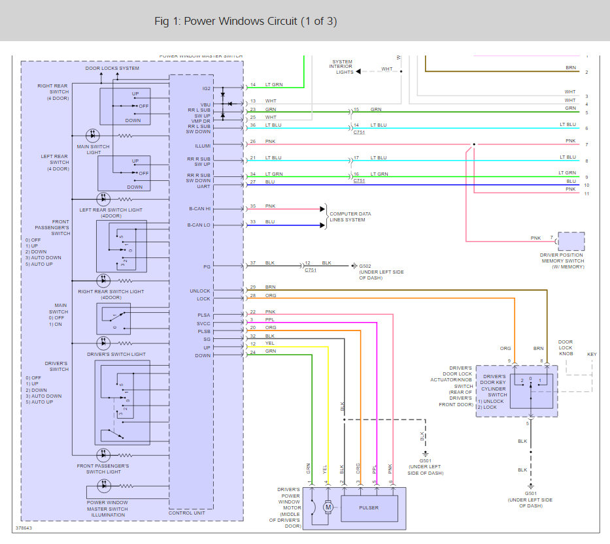The width and height of the screenshot is (610, 544).
Task: Click the KEY label
Action: point(592,354)
